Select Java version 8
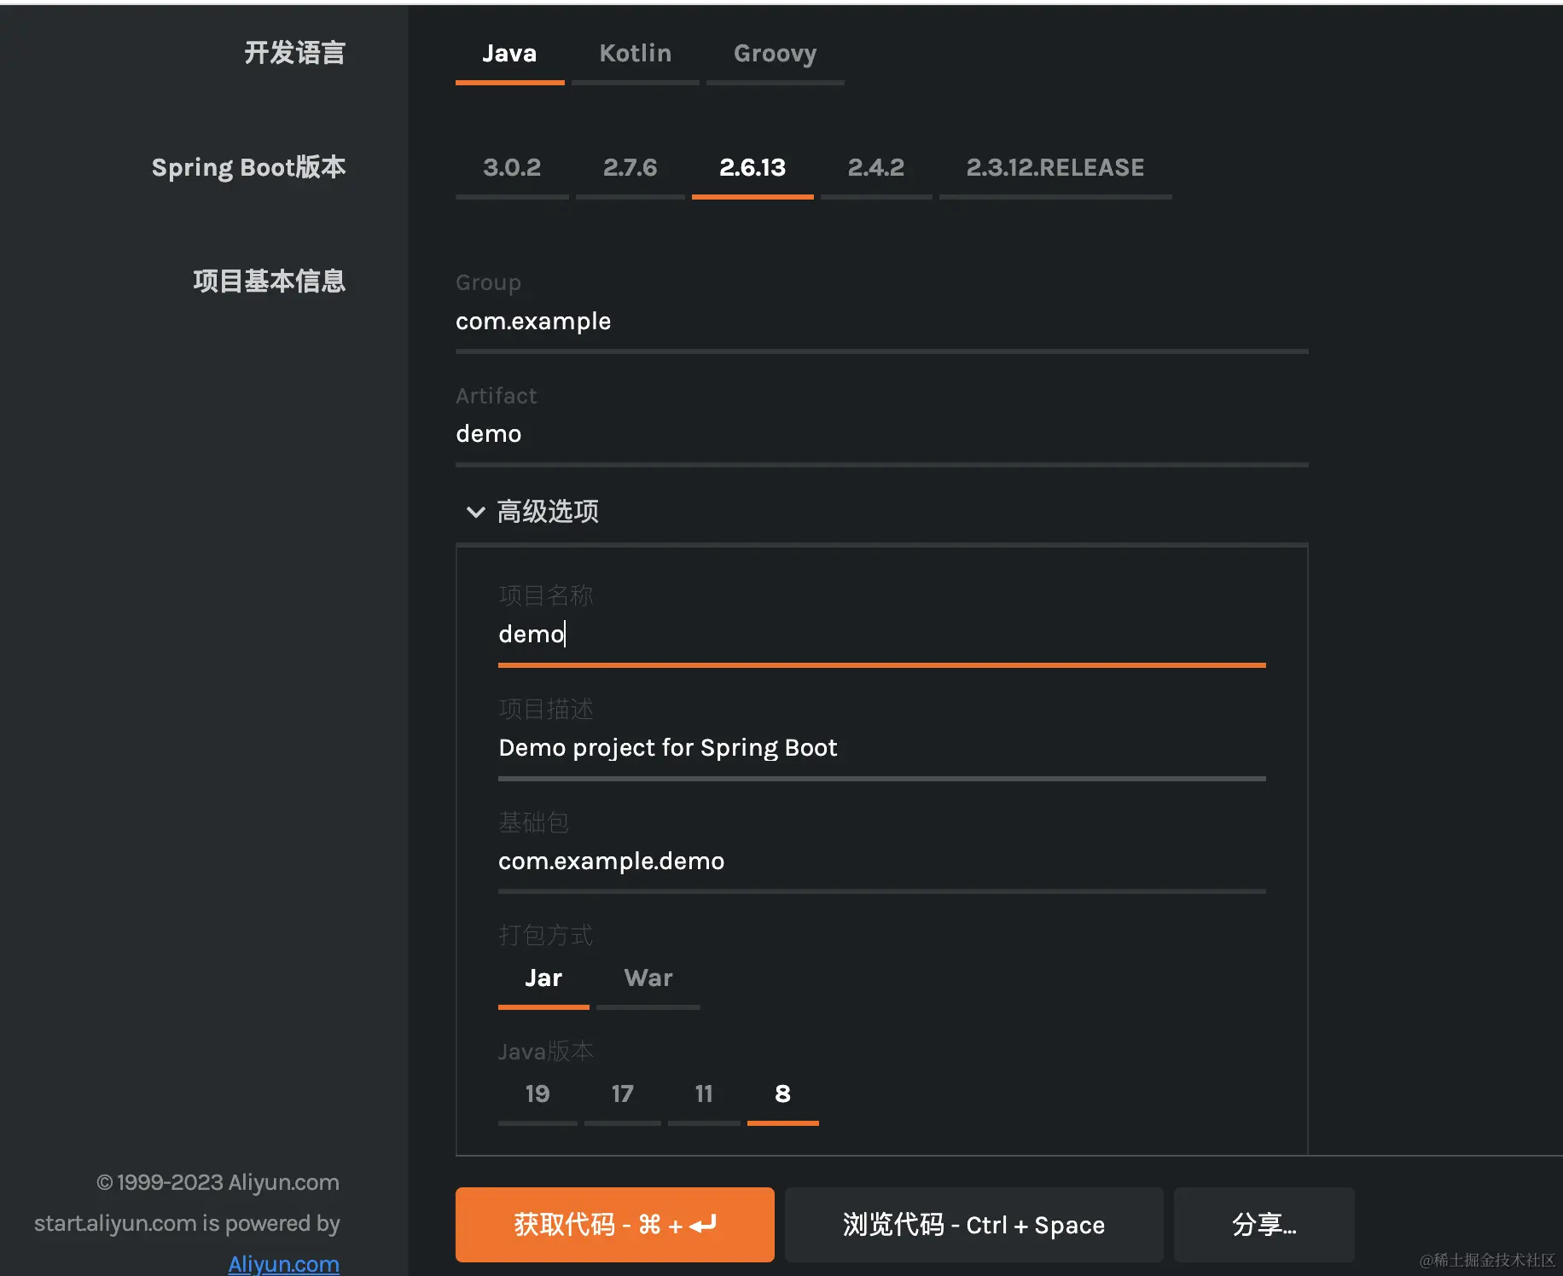 coord(782,1094)
